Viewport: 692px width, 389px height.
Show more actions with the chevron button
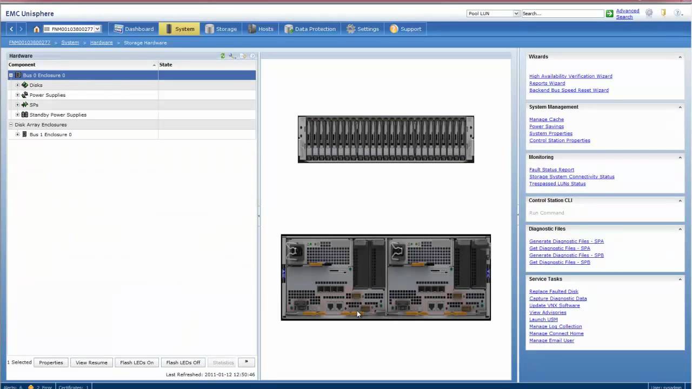click(246, 362)
